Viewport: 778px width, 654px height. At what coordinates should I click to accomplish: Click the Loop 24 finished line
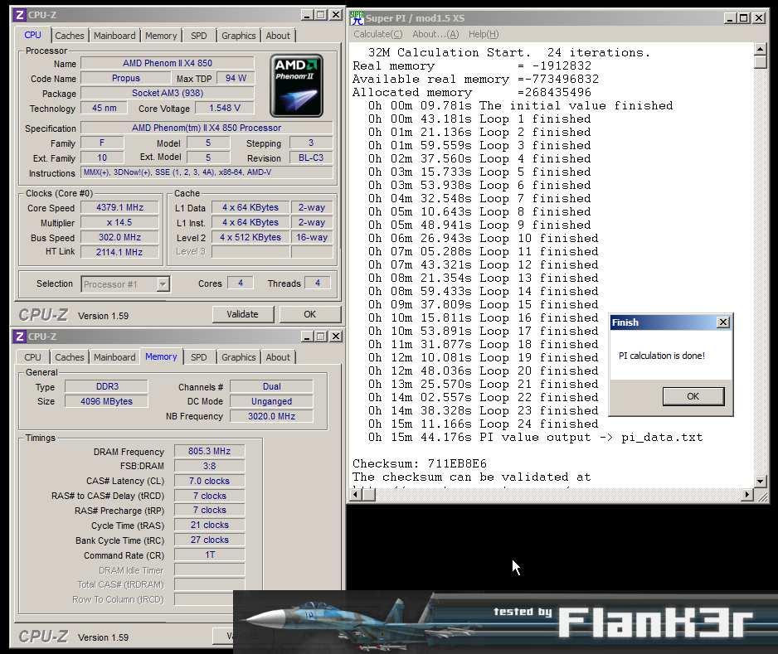483,424
